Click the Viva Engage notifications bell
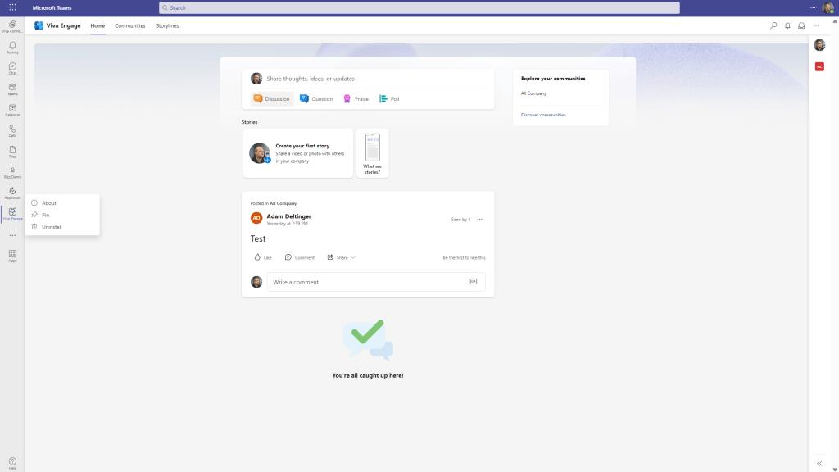839x472 pixels. [787, 25]
